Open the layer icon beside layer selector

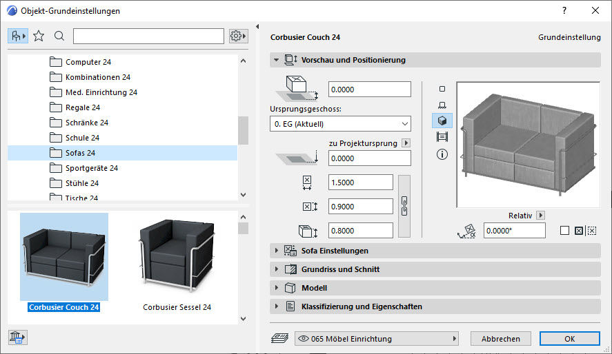click(280, 338)
